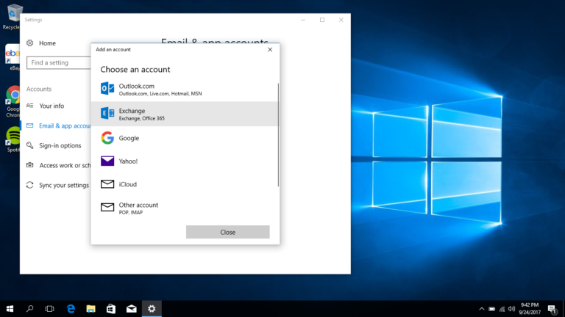Choose the iCloud envelope icon

[107, 184]
